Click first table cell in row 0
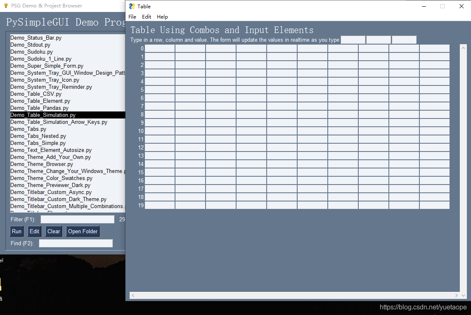Image resolution: width=471 pixels, height=315 pixels. [160, 48]
